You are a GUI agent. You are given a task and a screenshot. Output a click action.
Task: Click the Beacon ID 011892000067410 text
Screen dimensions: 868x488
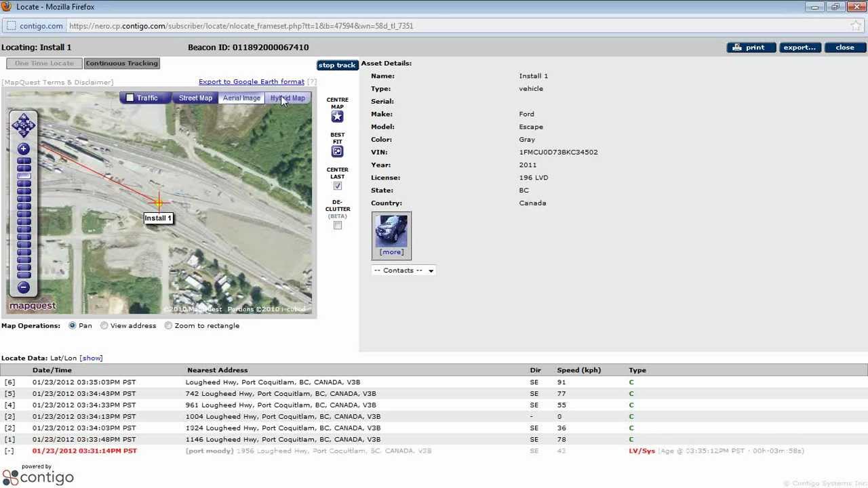point(248,47)
